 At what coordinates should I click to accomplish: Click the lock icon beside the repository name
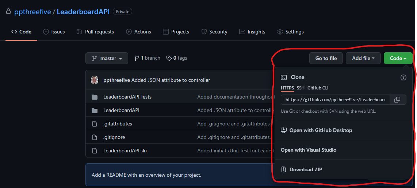coord(8,11)
